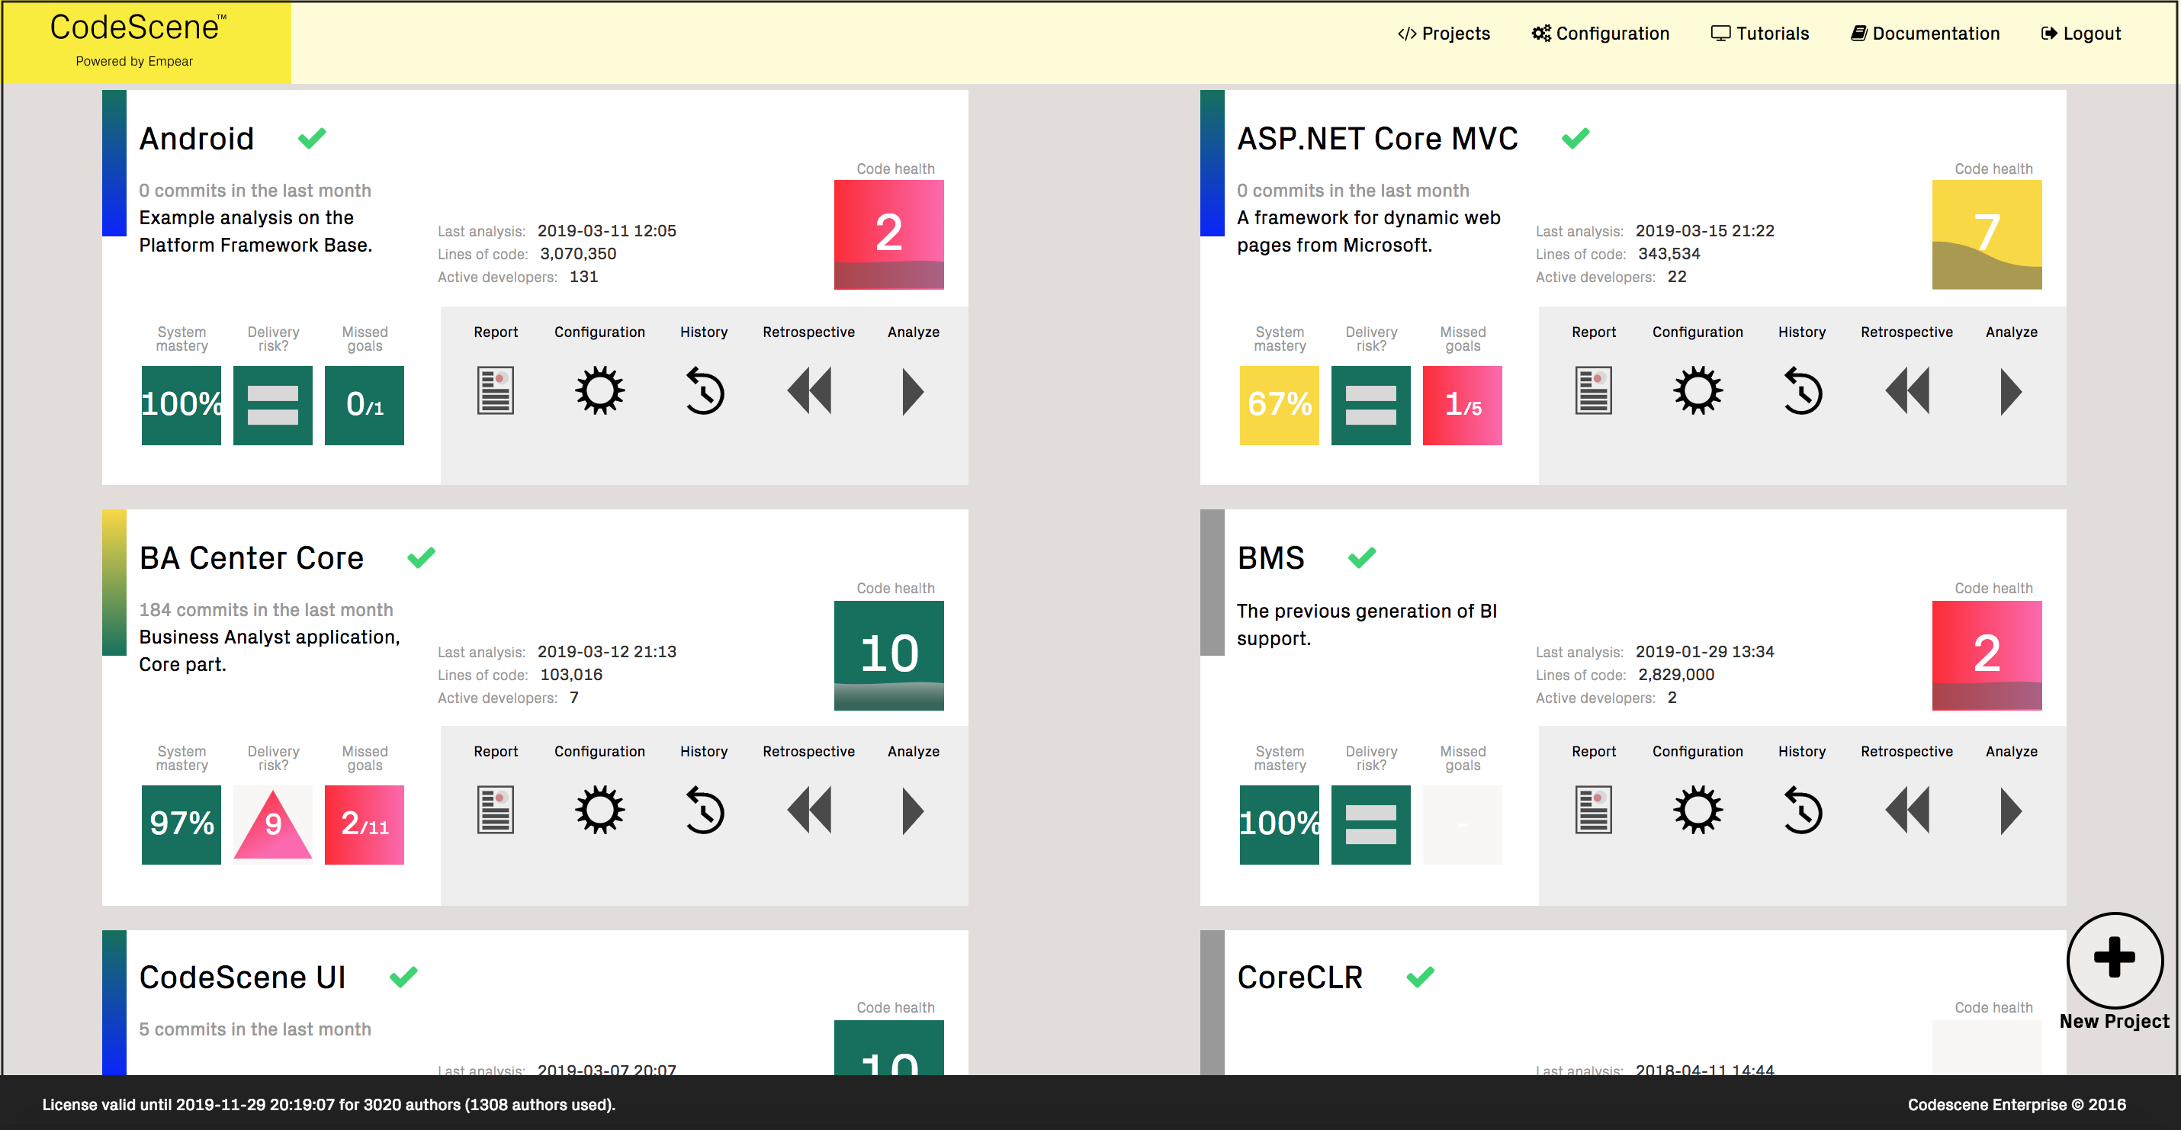2181x1130 pixels.
Task: Click ASP.NET Core MVC 67% mastery tile
Action: tap(1280, 406)
